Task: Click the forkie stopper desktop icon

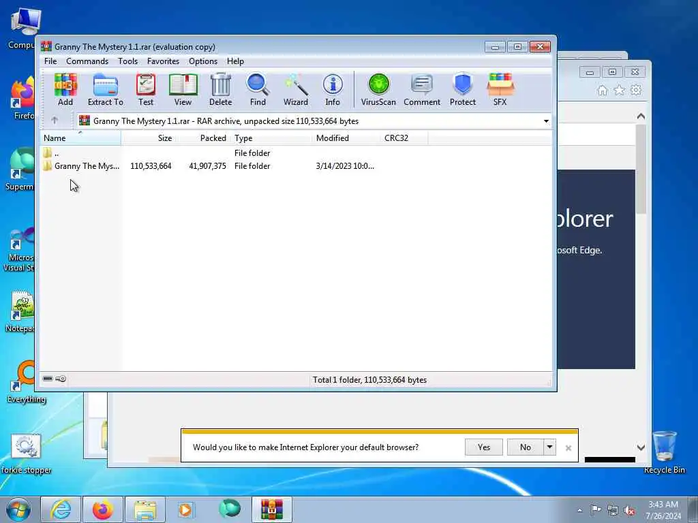Action: coord(26,454)
